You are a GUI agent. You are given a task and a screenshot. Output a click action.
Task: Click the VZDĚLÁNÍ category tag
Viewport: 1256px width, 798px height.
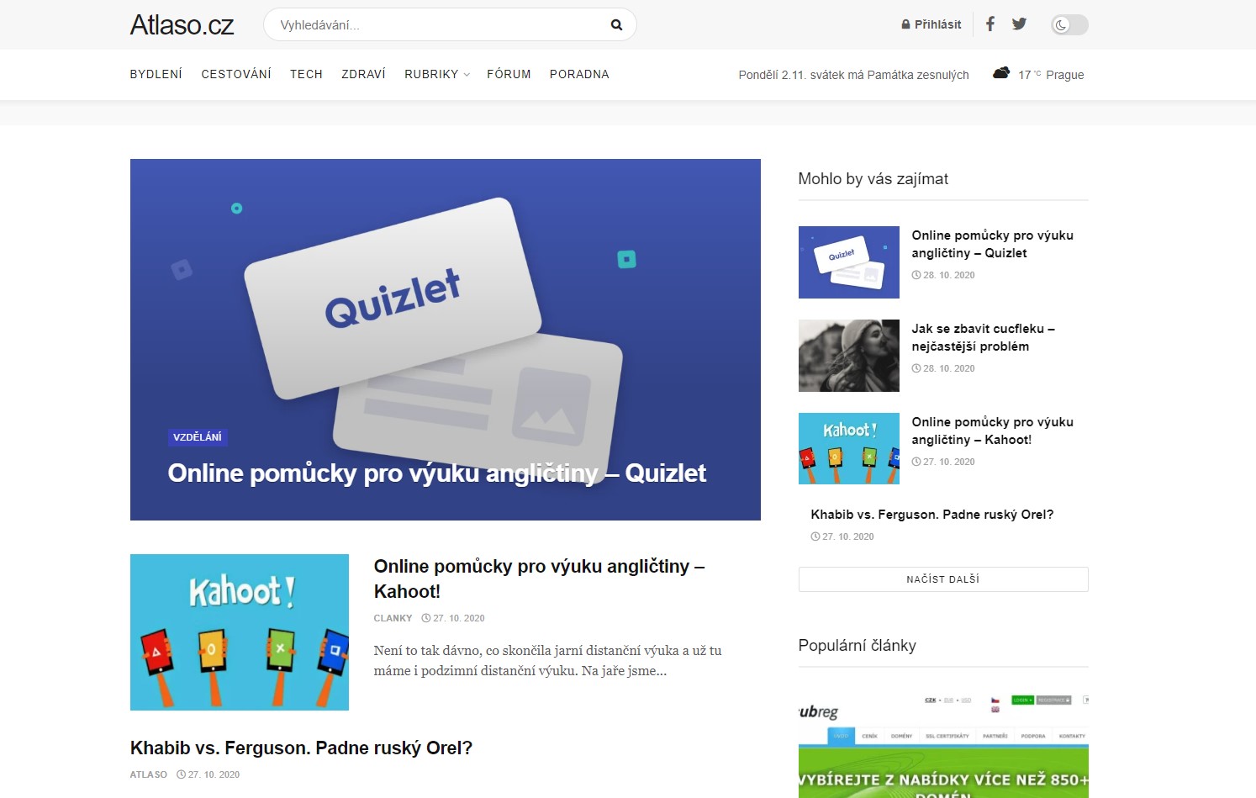tap(198, 437)
